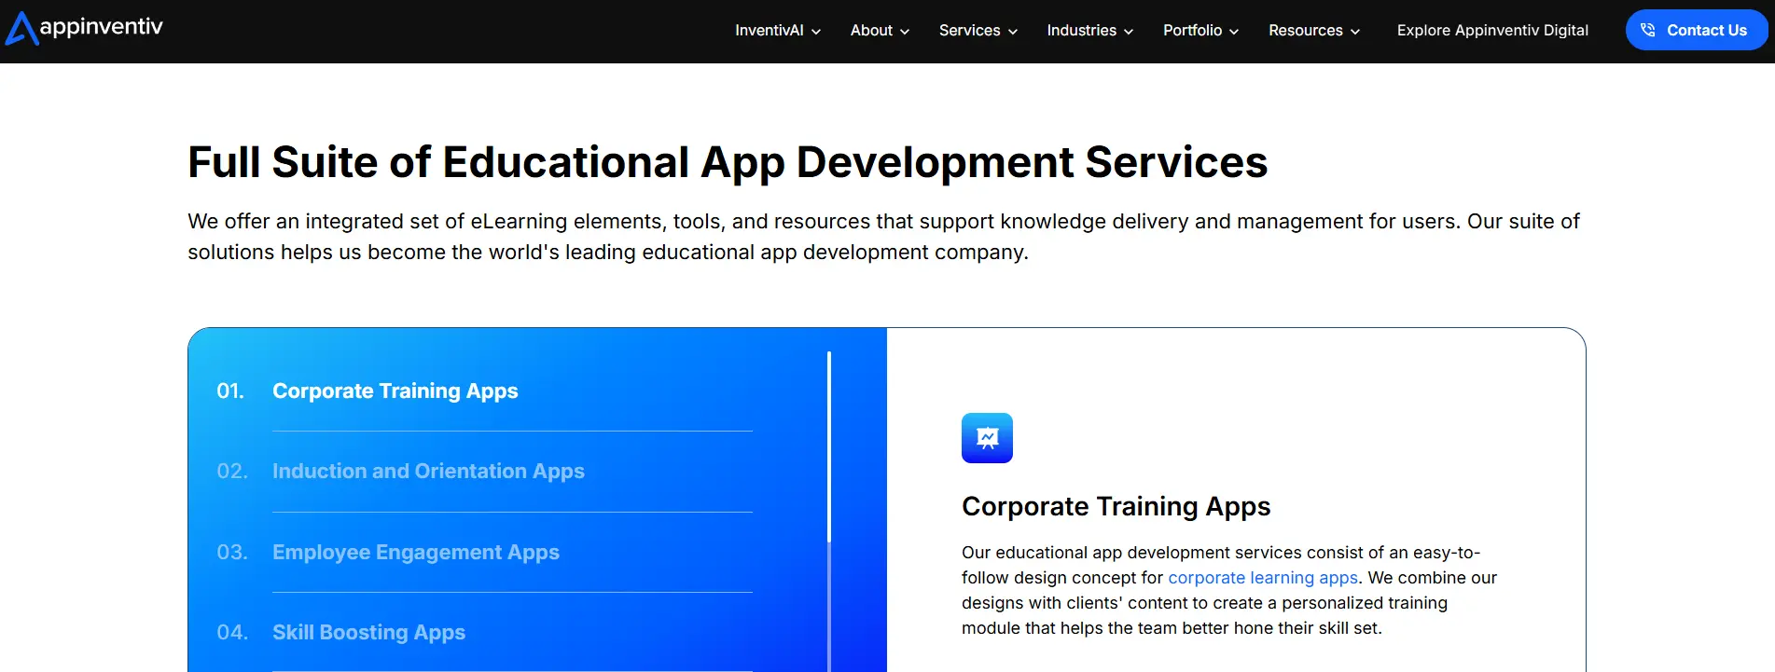Click the '03.' number label

click(x=232, y=553)
